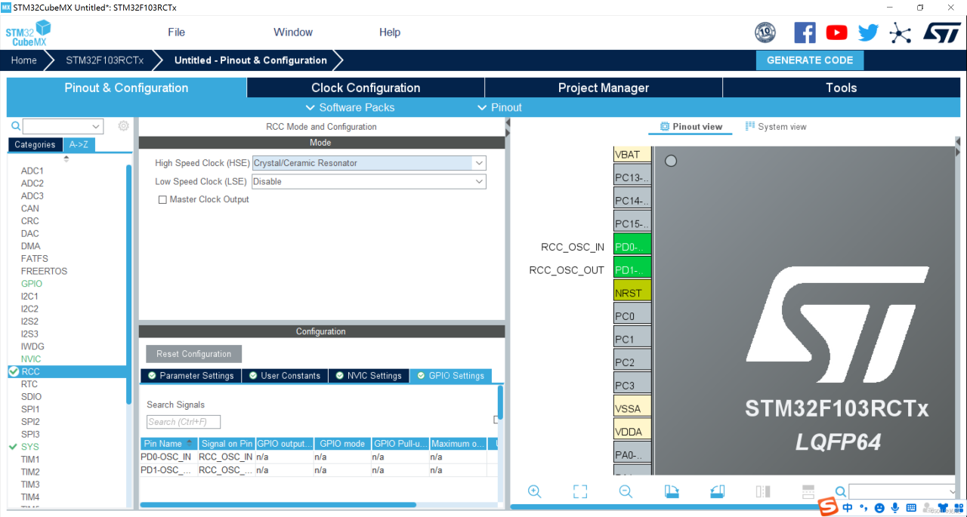The image size is (967, 517).
Task: Click the ST community network icon
Action: pos(900,32)
